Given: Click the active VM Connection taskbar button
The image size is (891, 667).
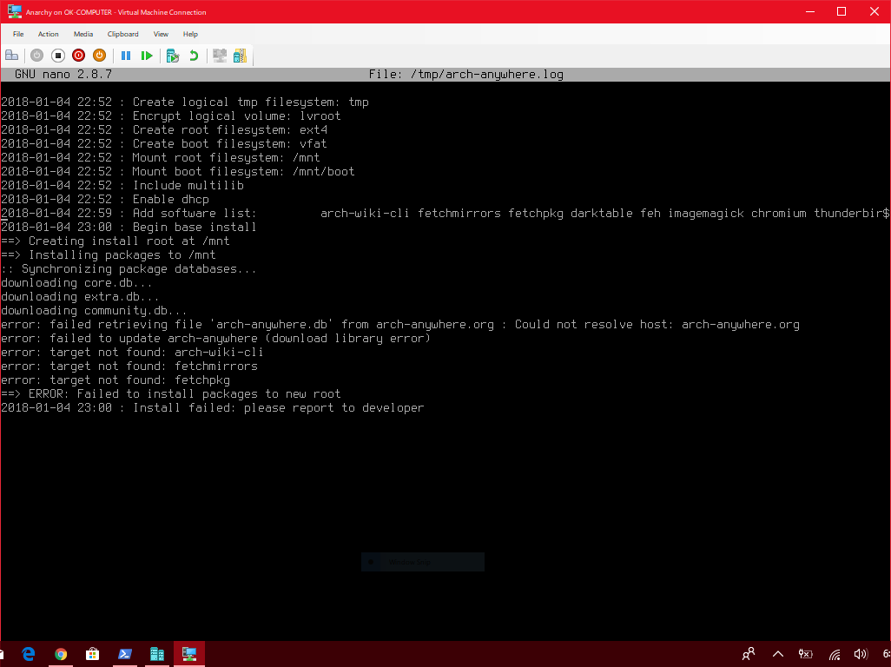Looking at the screenshot, I should click(x=189, y=654).
